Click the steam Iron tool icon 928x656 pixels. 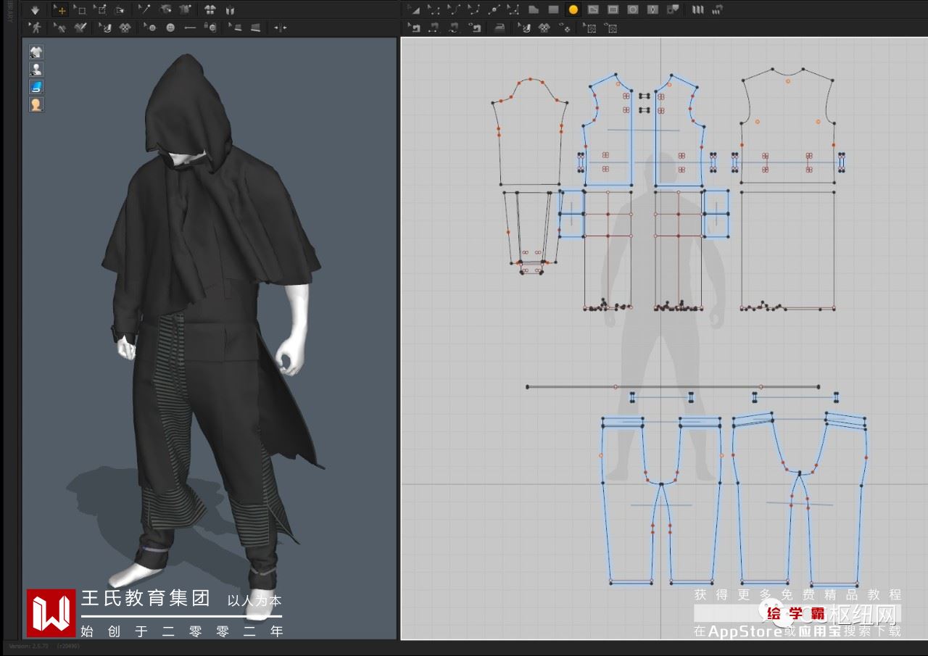[x=500, y=28]
